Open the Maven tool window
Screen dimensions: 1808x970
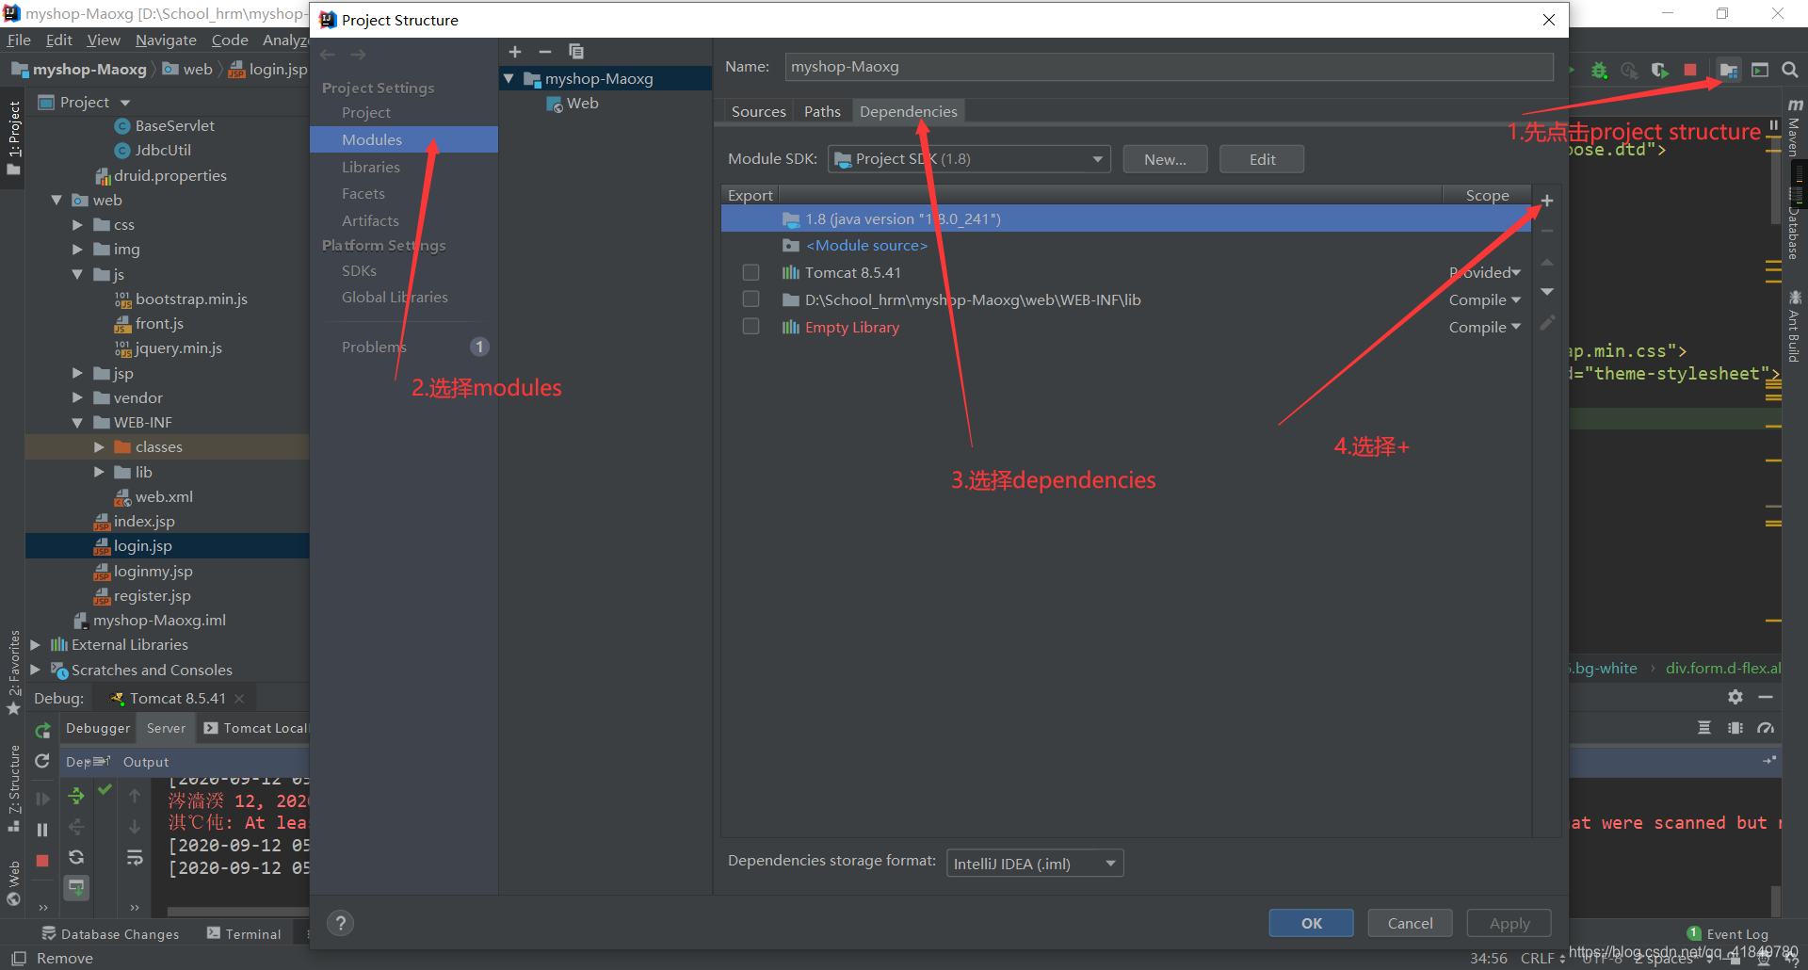(x=1795, y=127)
